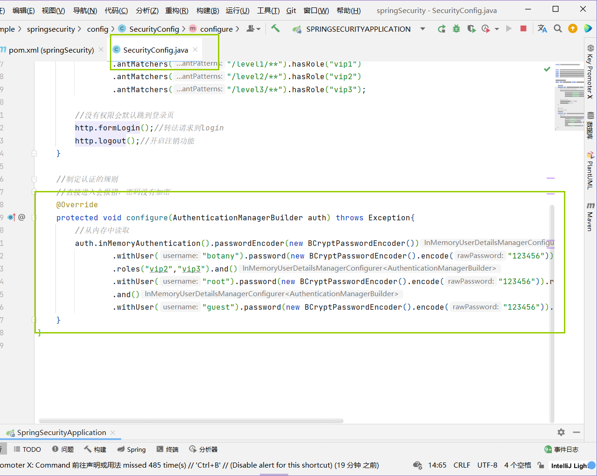The image size is (597, 476).
Task: Open the PlantUML side panel
Action: (x=590, y=170)
